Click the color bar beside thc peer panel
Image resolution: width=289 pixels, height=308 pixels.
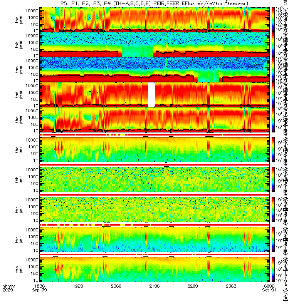click(273, 70)
